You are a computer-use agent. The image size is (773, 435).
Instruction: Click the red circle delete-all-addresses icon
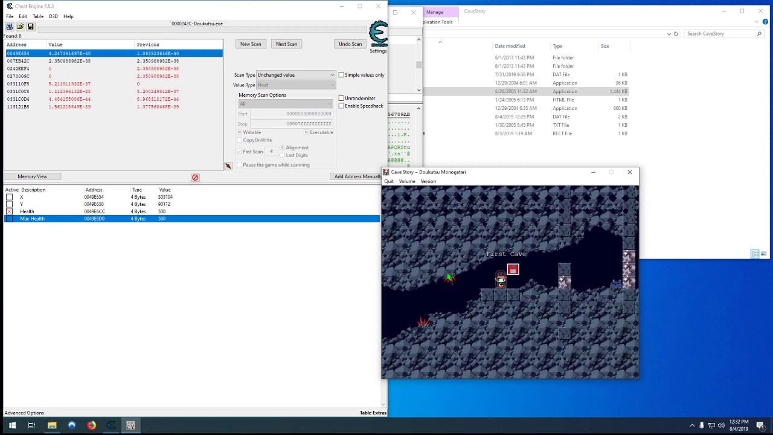pyautogui.click(x=195, y=177)
